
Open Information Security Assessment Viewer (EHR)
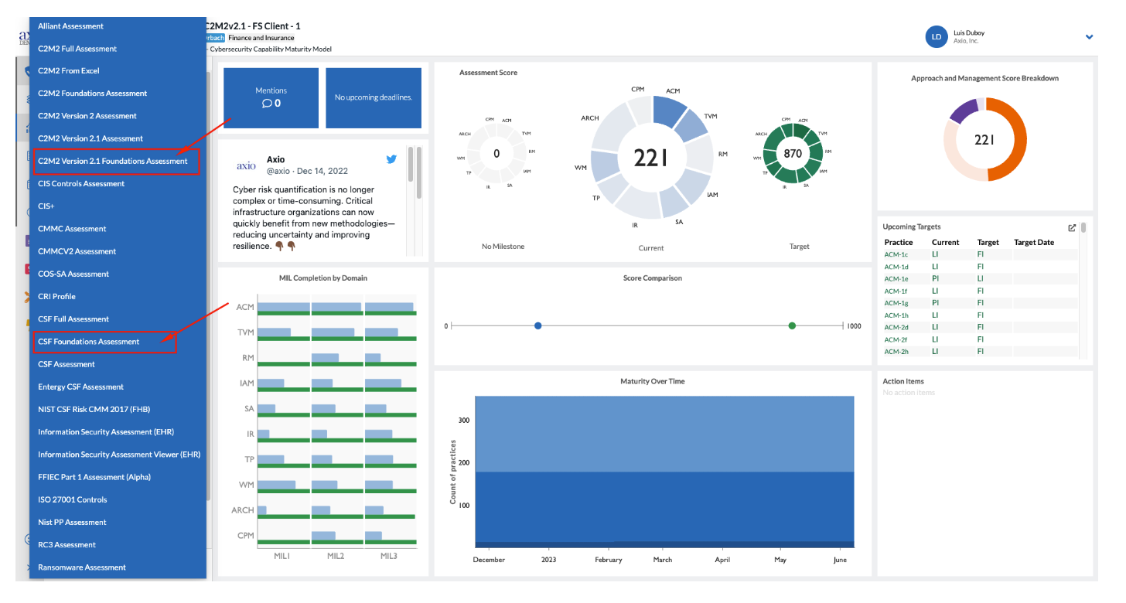[119, 455]
